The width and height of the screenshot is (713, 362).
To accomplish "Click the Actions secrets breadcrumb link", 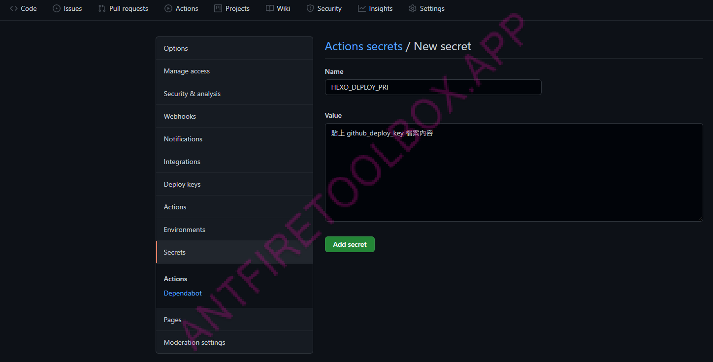I will pyautogui.click(x=364, y=46).
